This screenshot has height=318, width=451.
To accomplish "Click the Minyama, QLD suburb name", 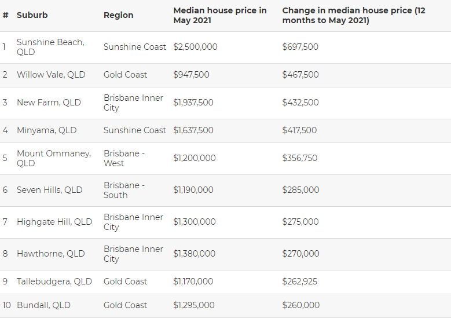I will pos(46,130).
